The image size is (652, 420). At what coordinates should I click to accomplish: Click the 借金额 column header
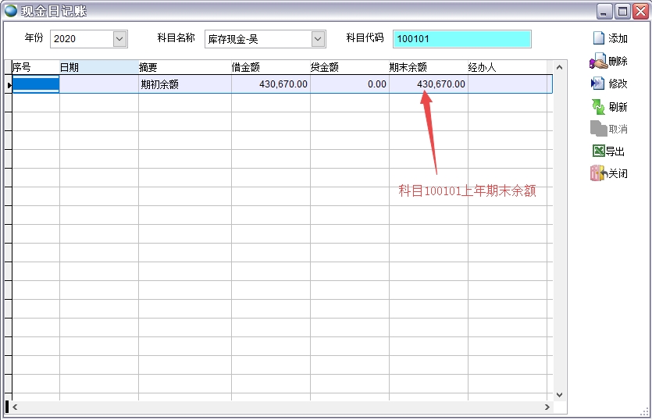[x=270, y=67]
